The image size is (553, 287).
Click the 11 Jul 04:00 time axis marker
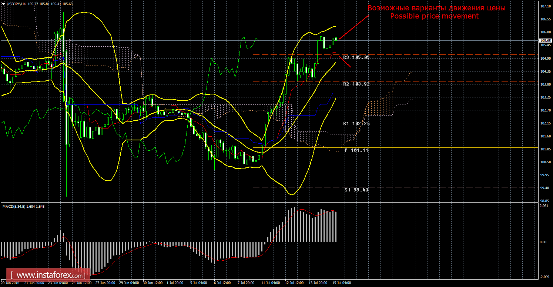[271, 283]
